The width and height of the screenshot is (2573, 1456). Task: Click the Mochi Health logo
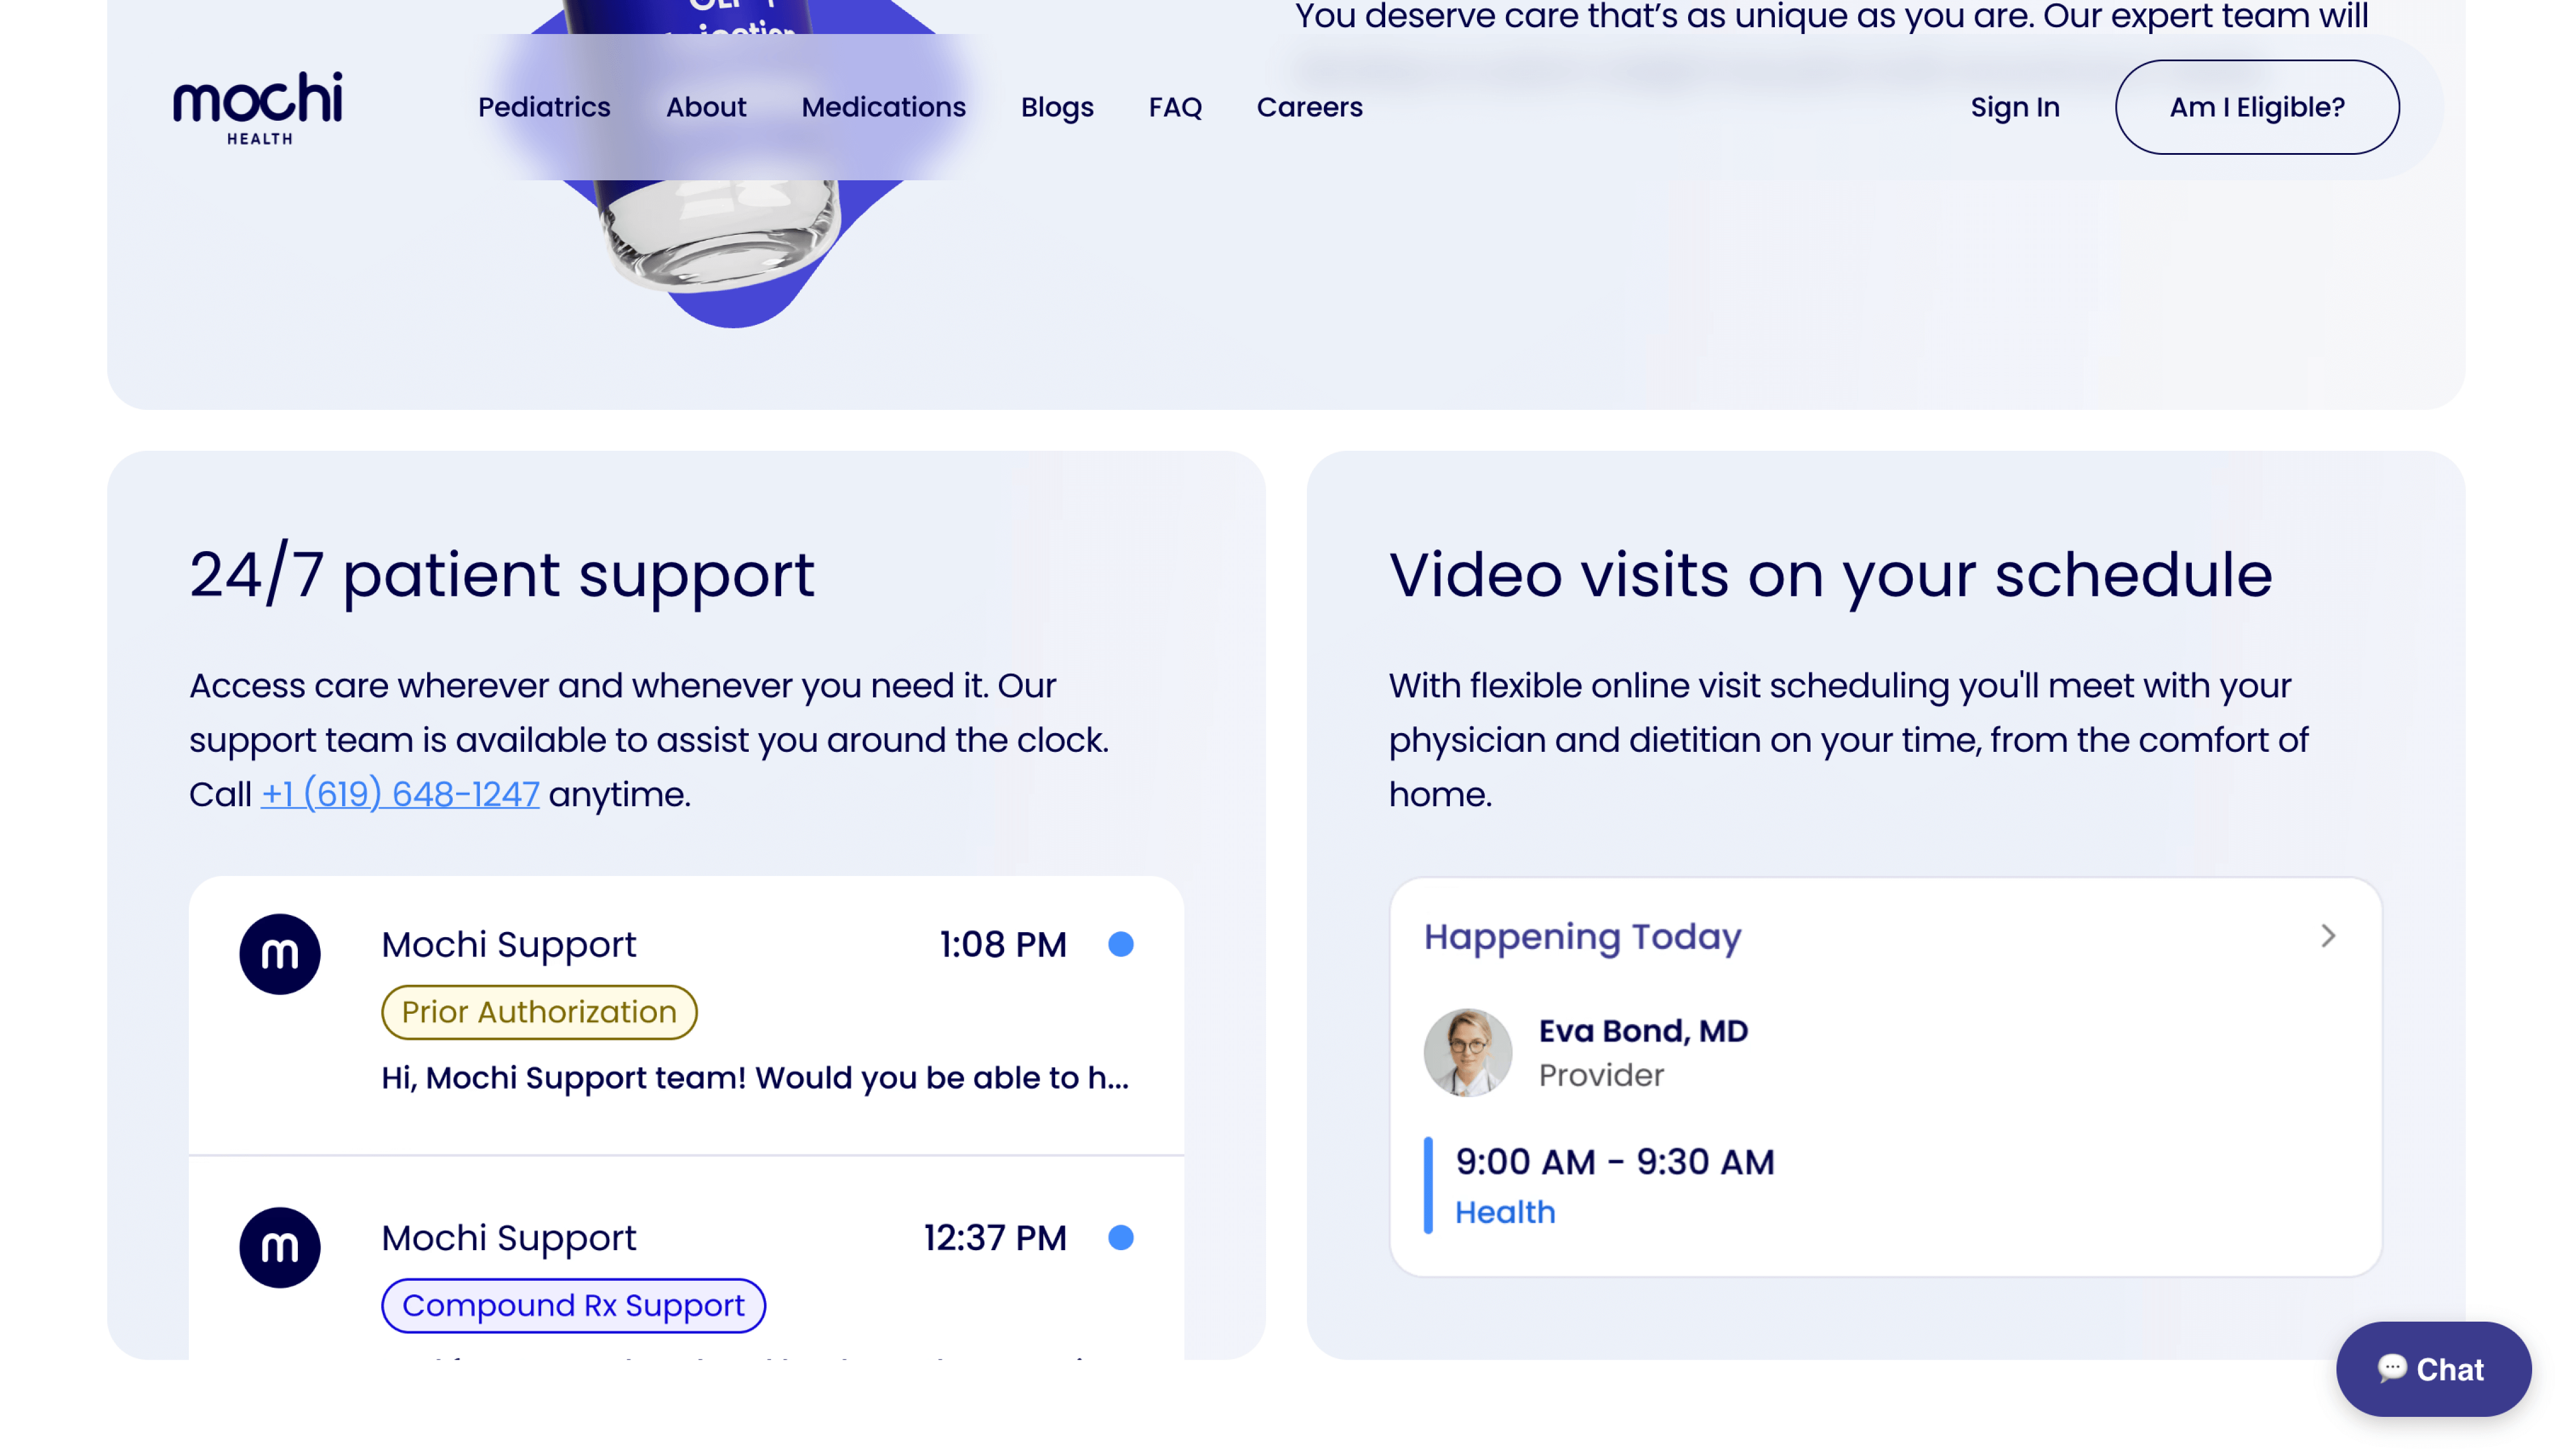[258, 107]
